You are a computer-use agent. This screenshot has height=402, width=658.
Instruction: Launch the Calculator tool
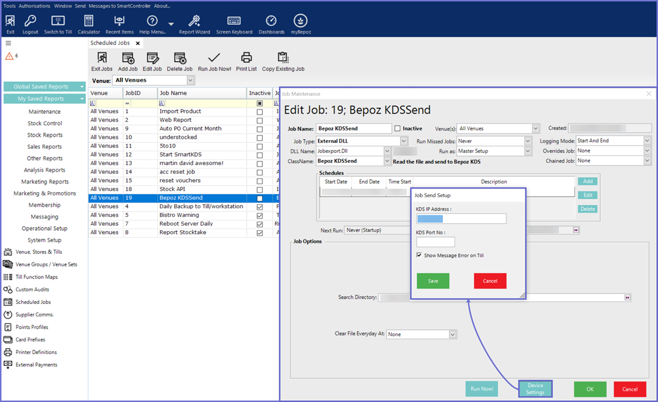(x=89, y=21)
